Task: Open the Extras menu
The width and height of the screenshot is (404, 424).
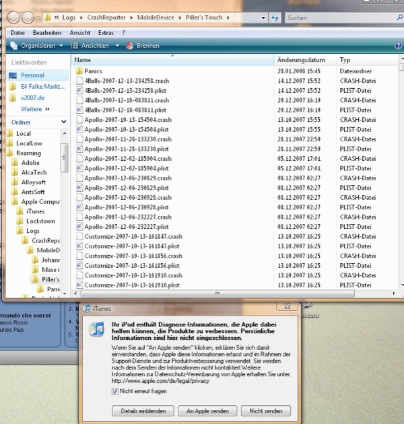Action: [106, 33]
